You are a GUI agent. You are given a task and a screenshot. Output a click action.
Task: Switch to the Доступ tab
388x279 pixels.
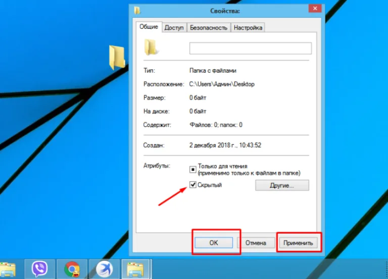coord(174,28)
